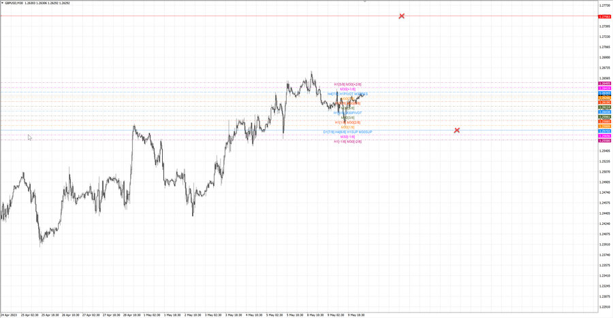This screenshot has width=613, height=318.
Task: Click the green 1.26114 price tag
Action: 605,107
